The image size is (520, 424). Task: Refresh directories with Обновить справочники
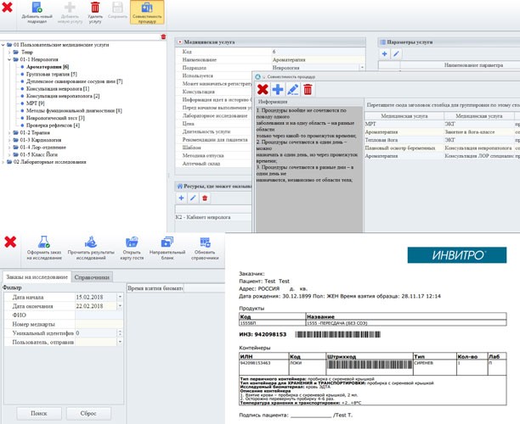[205, 246]
